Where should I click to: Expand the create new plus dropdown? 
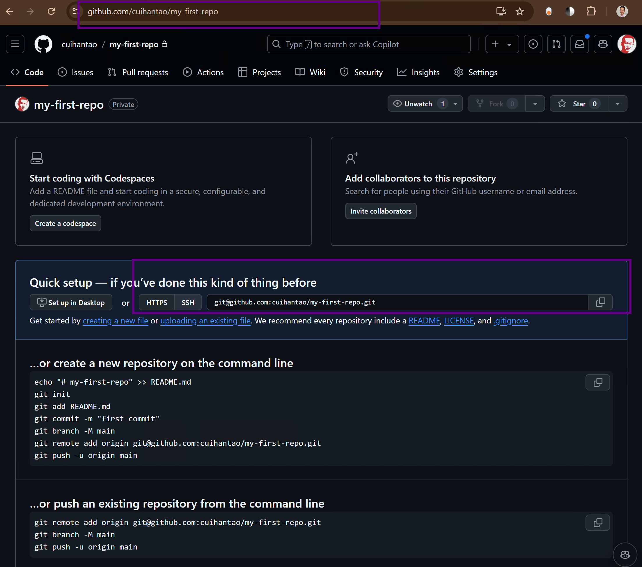[502, 44]
